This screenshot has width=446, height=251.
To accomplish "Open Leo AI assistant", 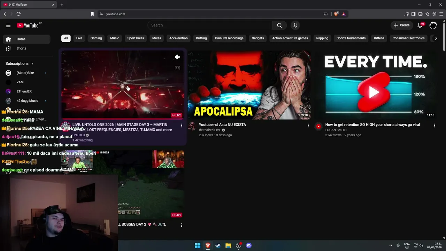I will pos(427,14).
